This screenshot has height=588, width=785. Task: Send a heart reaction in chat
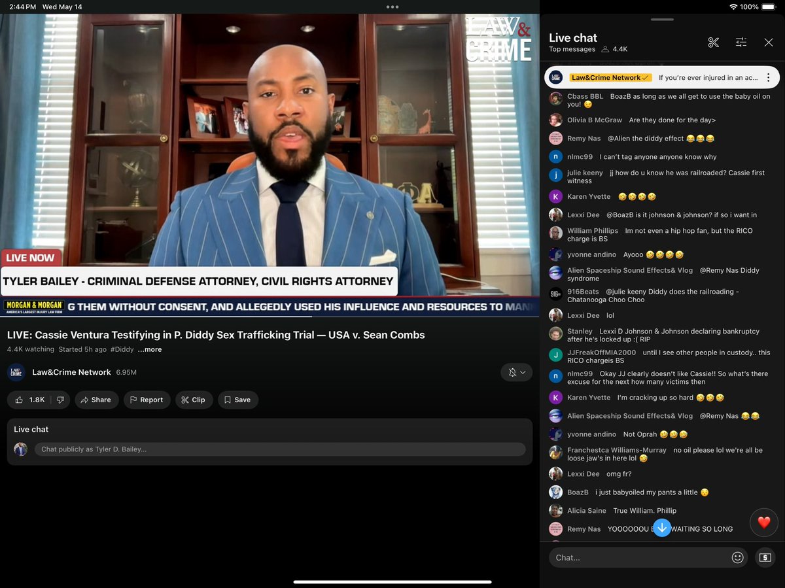point(763,523)
